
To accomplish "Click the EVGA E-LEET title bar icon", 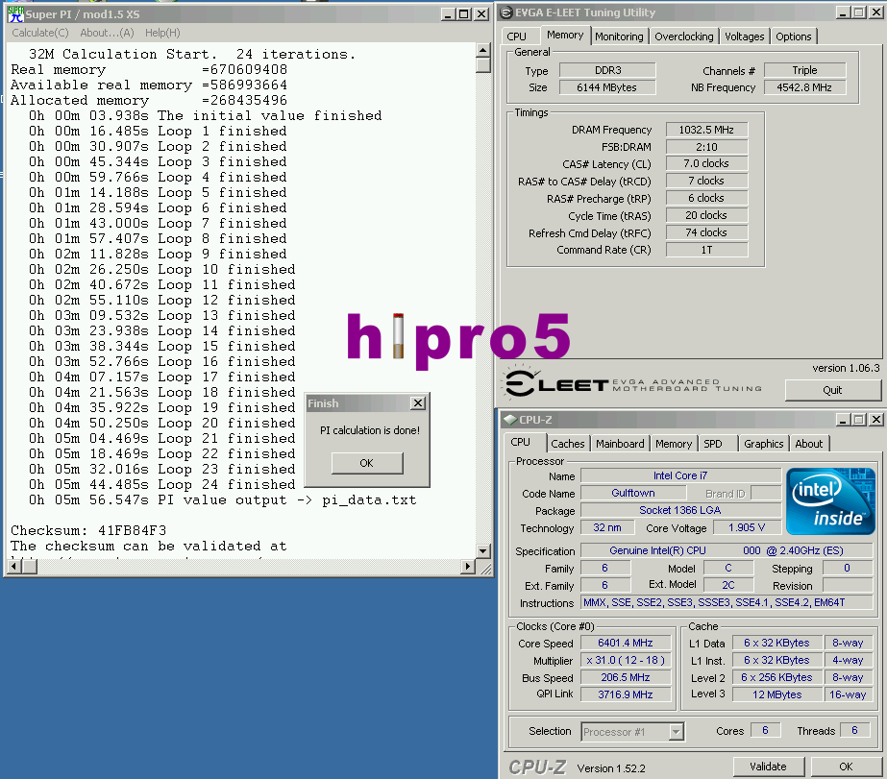I will (x=506, y=12).
